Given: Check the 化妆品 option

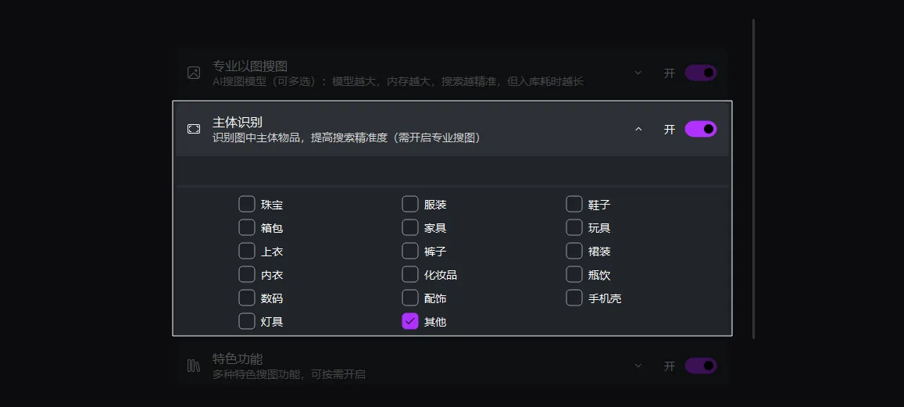Looking at the screenshot, I should pyautogui.click(x=410, y=274).
